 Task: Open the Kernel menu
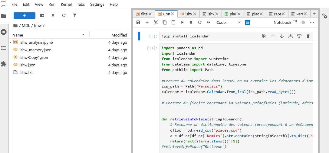[x=66, y=5]
